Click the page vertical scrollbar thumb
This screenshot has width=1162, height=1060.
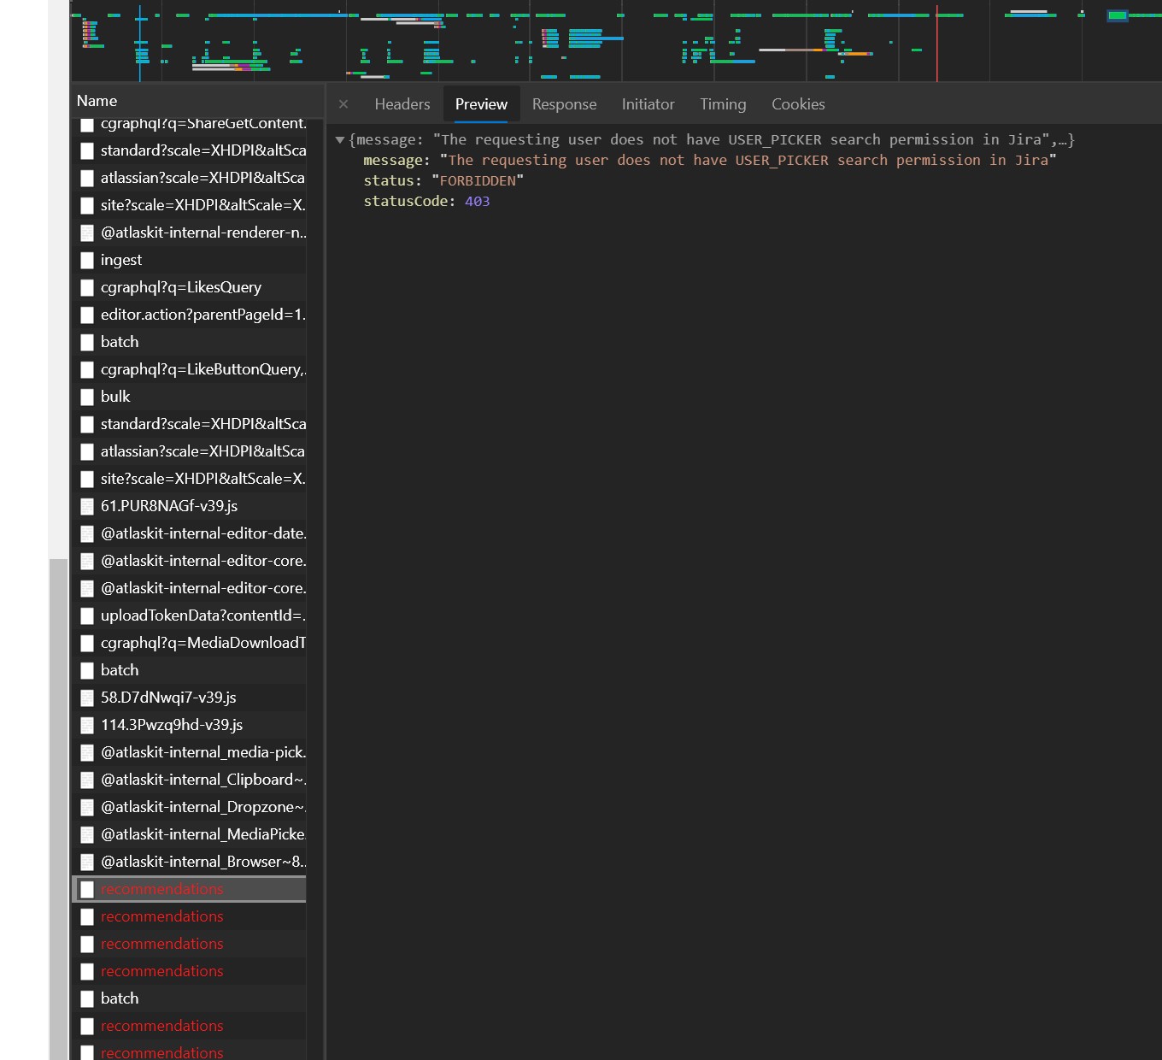tap(58, 809)
